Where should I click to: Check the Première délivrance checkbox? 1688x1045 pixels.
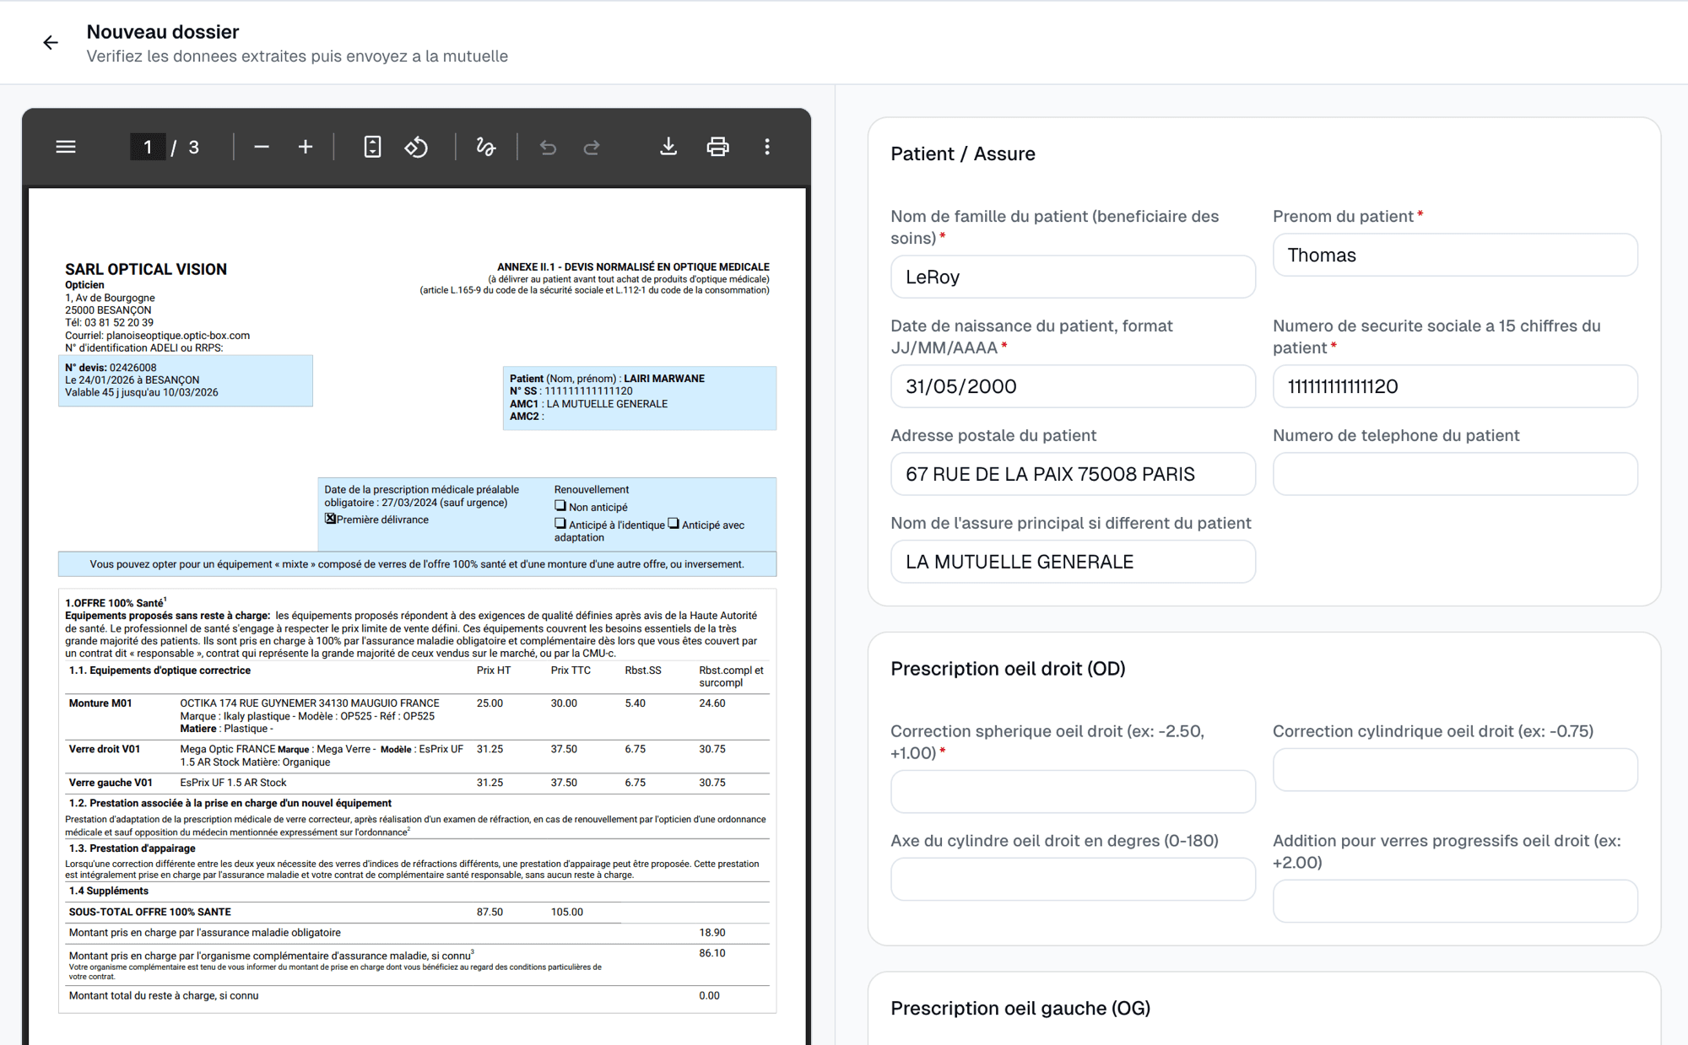click(x=330, y=518)
